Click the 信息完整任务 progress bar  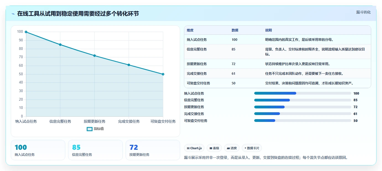click(303, 100)
